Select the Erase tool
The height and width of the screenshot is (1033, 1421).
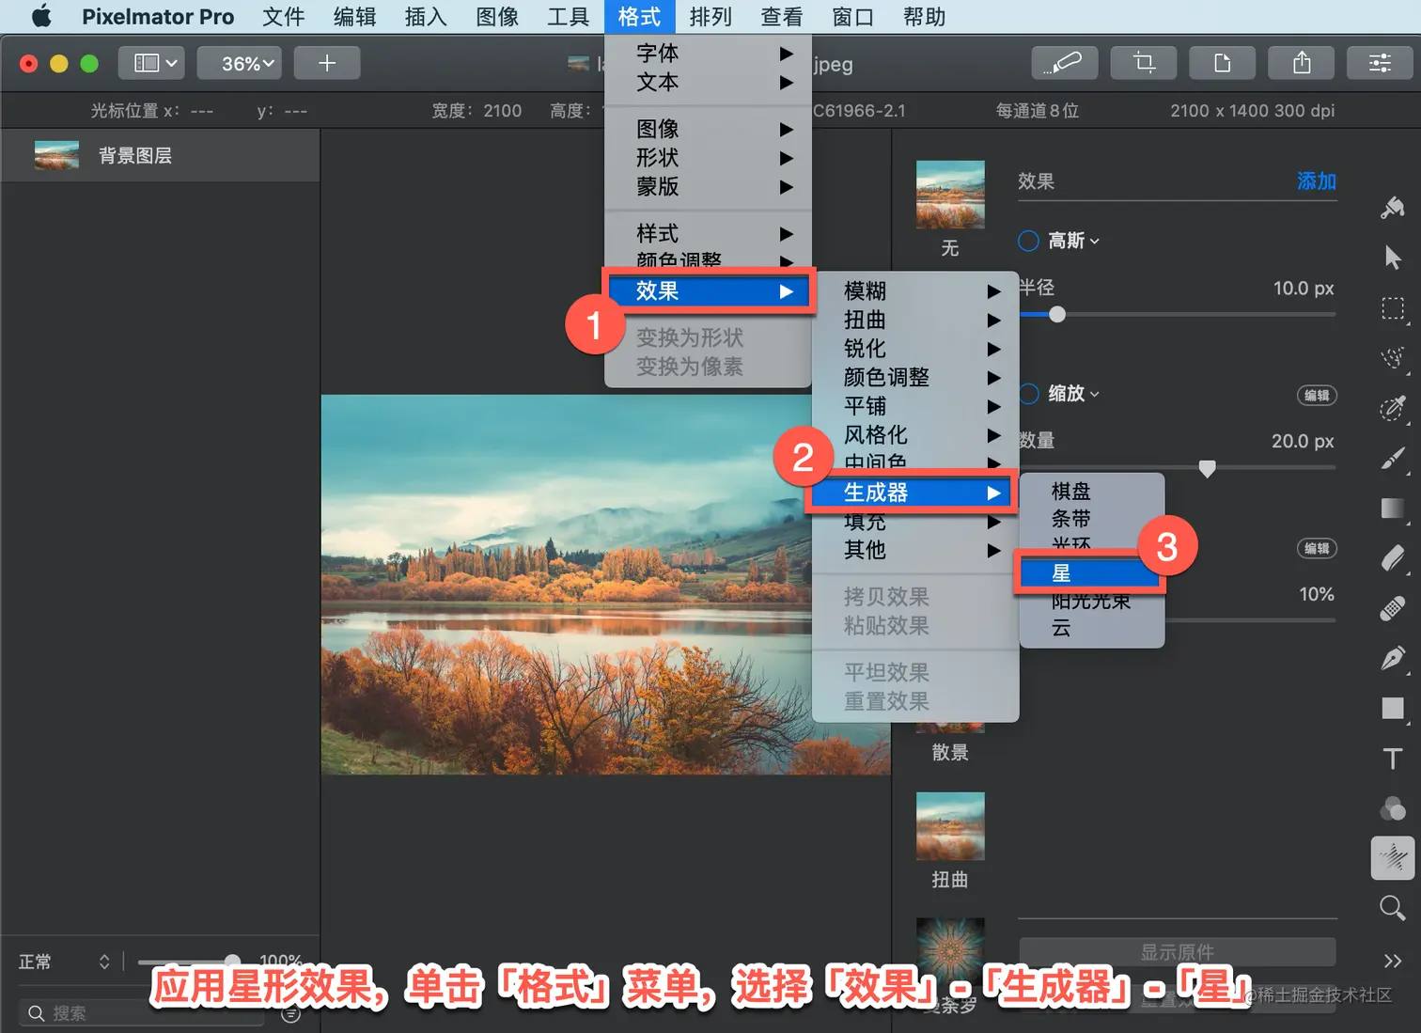click(x=1393, y=557)
